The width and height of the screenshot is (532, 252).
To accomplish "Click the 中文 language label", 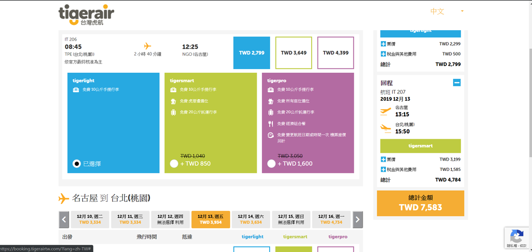I will click(x=437, y=11).
